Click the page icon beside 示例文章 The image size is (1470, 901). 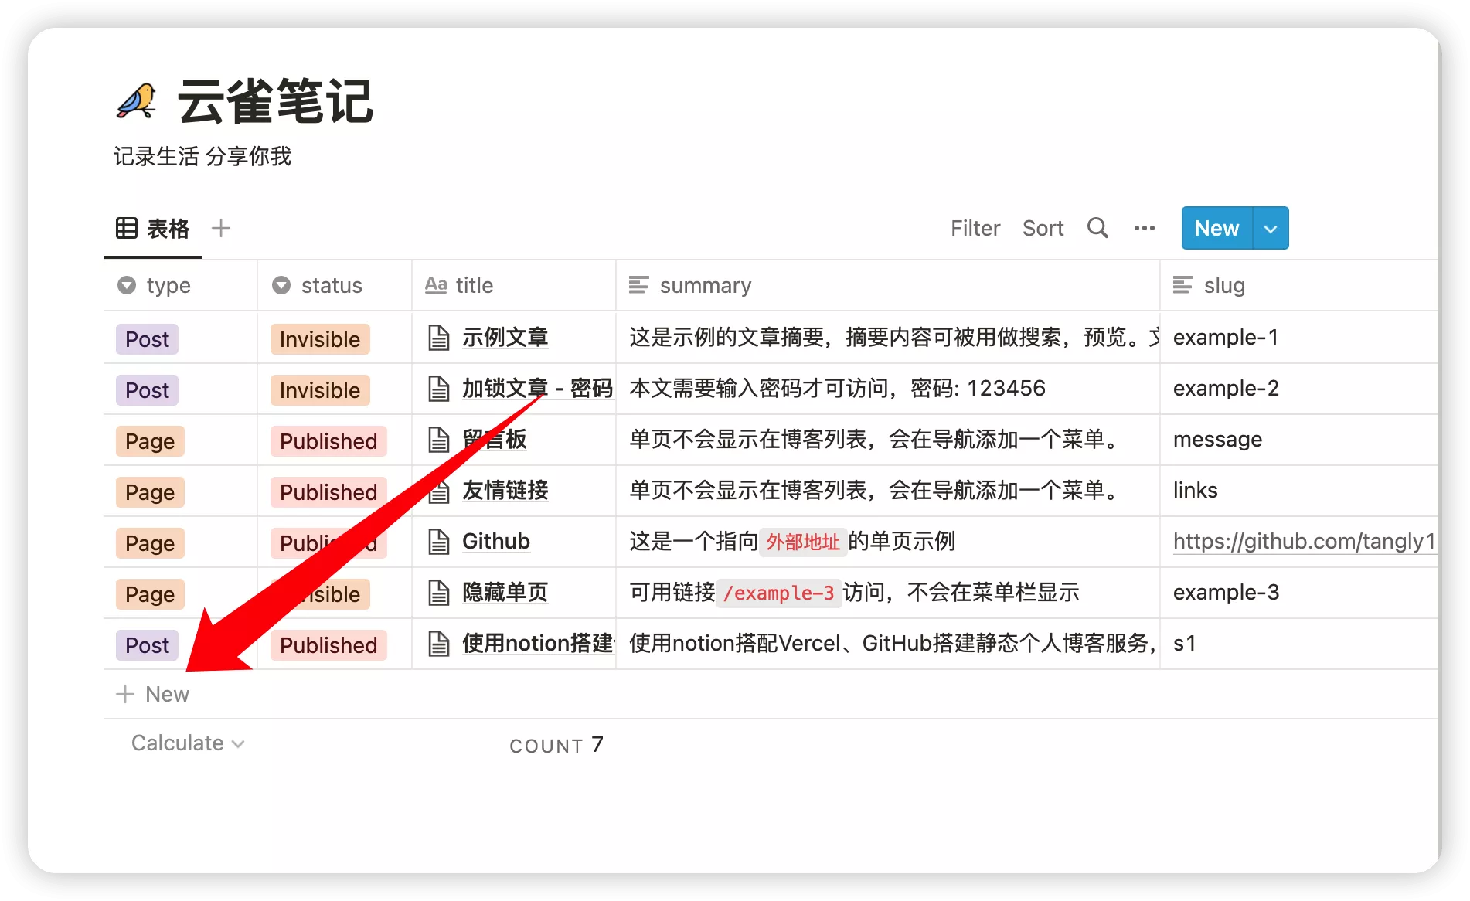point(439,338)
